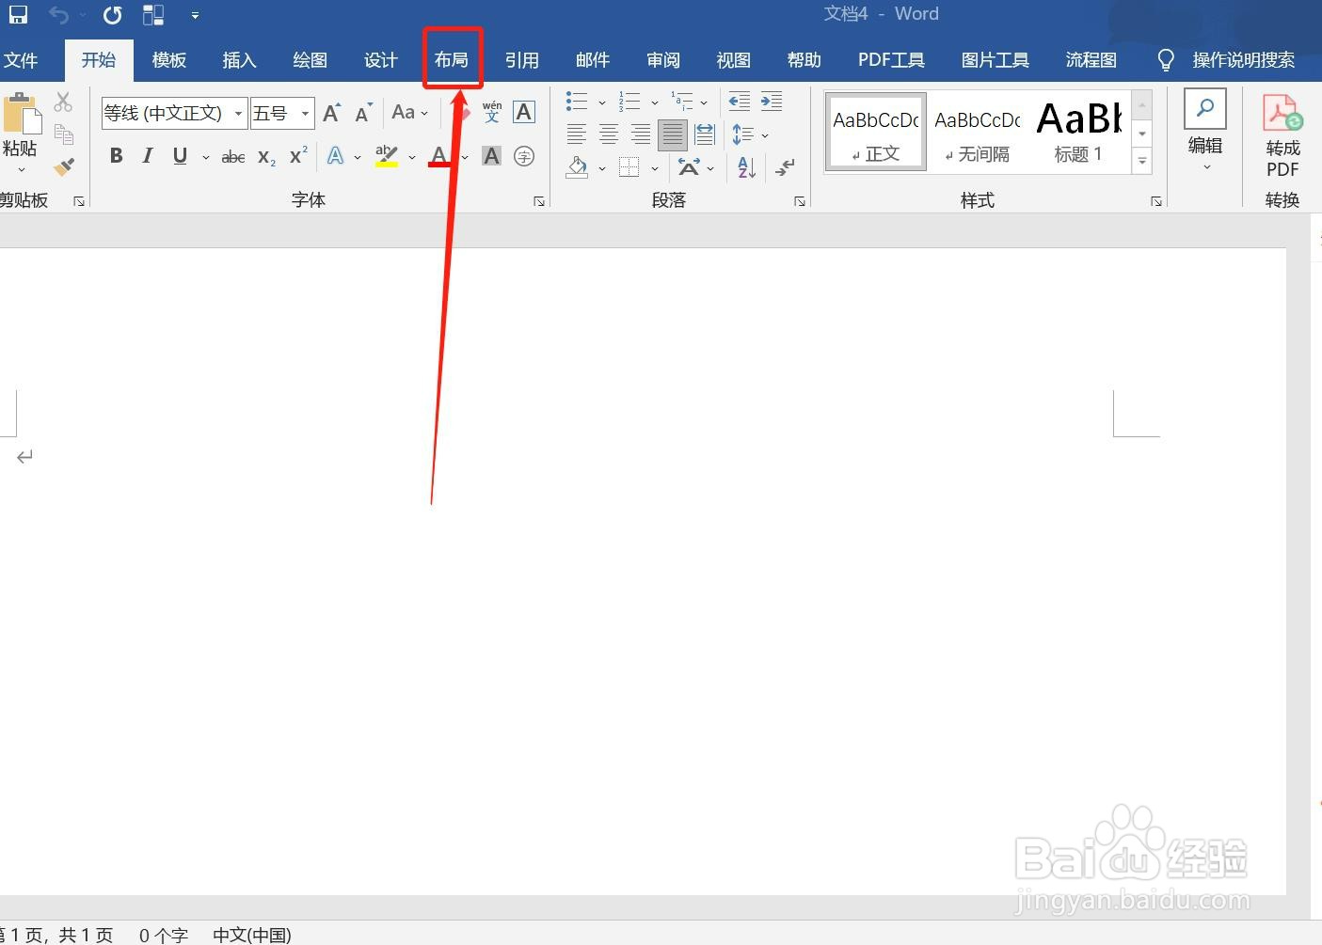Select the 正文 style
Screen dimensions: 1322x945
876,133
